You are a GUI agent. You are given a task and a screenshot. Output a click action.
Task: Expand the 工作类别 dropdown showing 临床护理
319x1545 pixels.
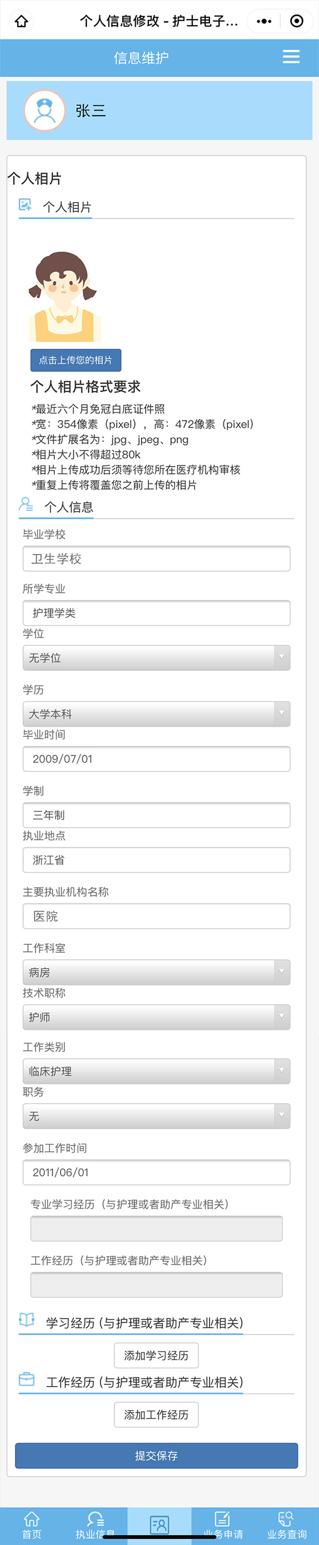coord(156,1071)
